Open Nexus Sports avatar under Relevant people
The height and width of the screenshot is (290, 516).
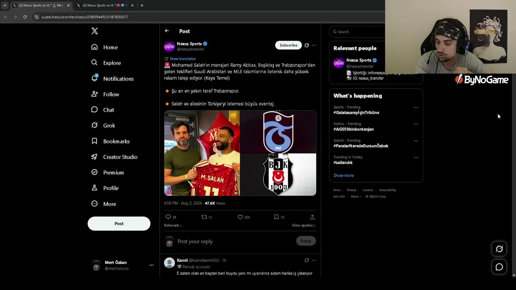tap(339, 63)
